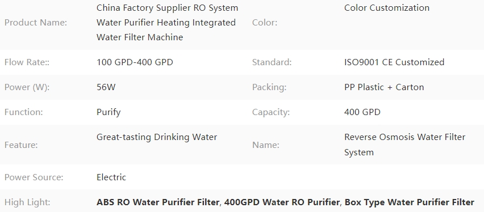
Task: Select the 100 GPD-400 GPD value
Action: 135,62
